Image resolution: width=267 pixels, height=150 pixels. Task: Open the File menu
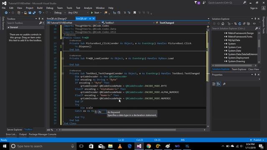pos(4,8)
